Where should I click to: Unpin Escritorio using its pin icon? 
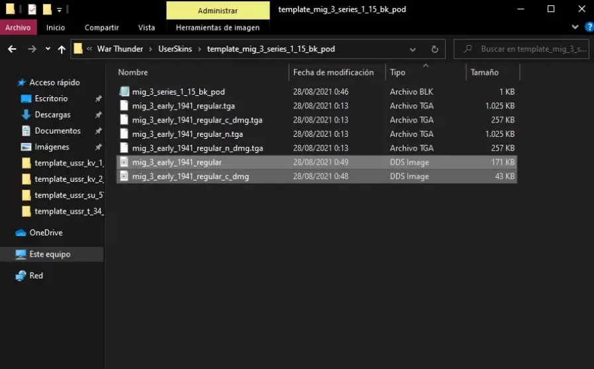[x=99, y=99]
